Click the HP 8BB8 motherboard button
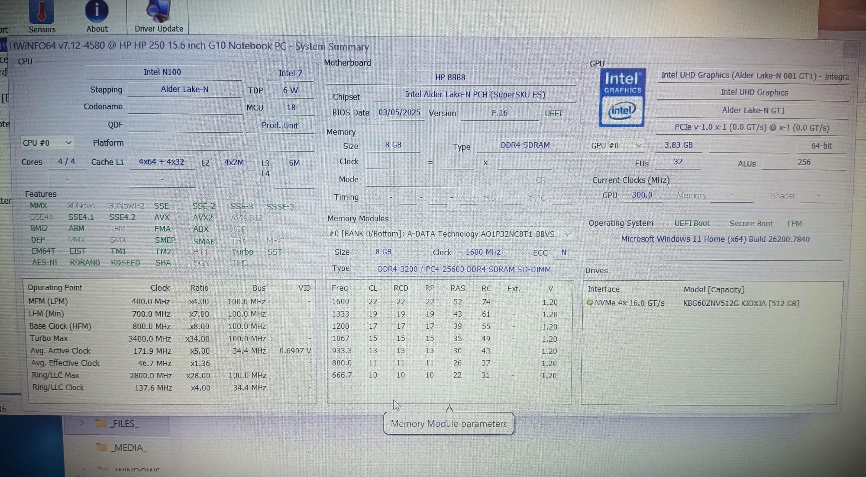The image size is (866, 477). (450, 77)
